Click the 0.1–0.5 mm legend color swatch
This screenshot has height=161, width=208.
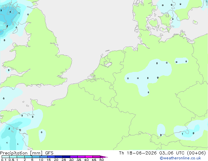(x=6, y=157)
